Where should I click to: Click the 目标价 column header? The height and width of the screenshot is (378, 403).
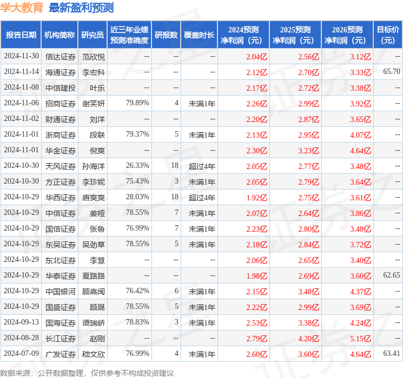click(x=388, y=35)
